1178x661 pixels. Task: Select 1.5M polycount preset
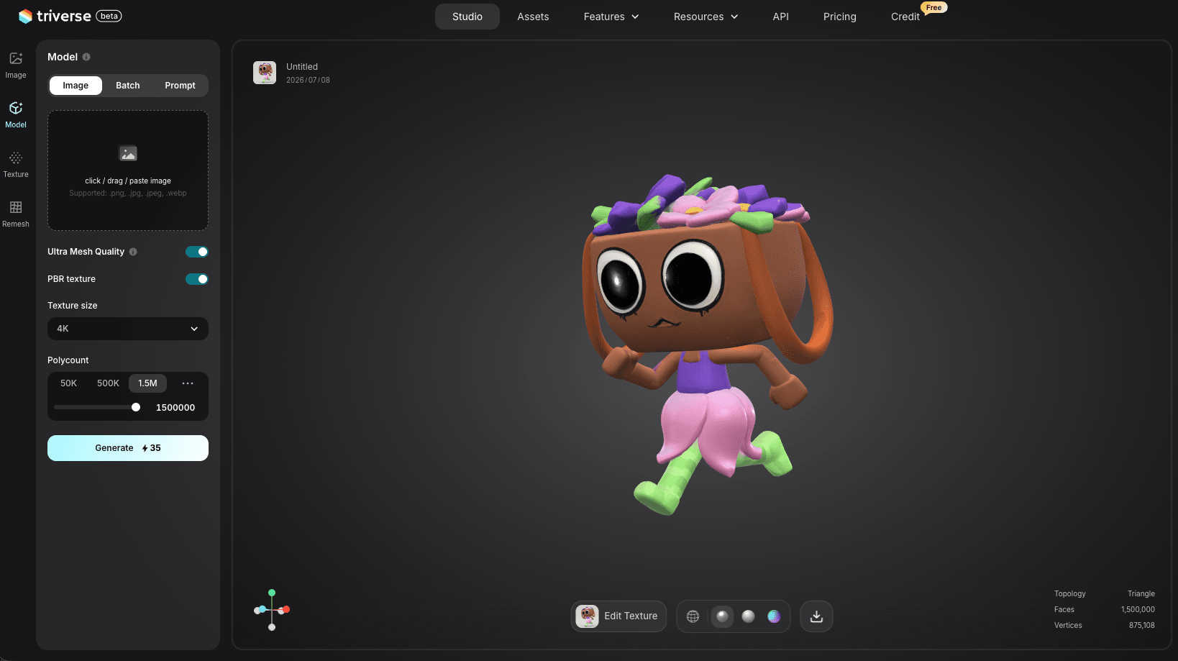(147, 383)
